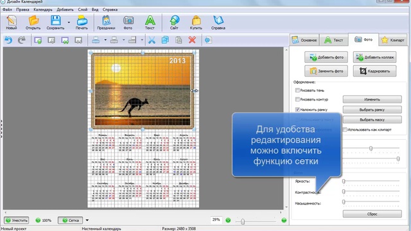Screen dimensions: 411x231
Task: Switch to the Клипарт tab
Action: tap(393, 40)
